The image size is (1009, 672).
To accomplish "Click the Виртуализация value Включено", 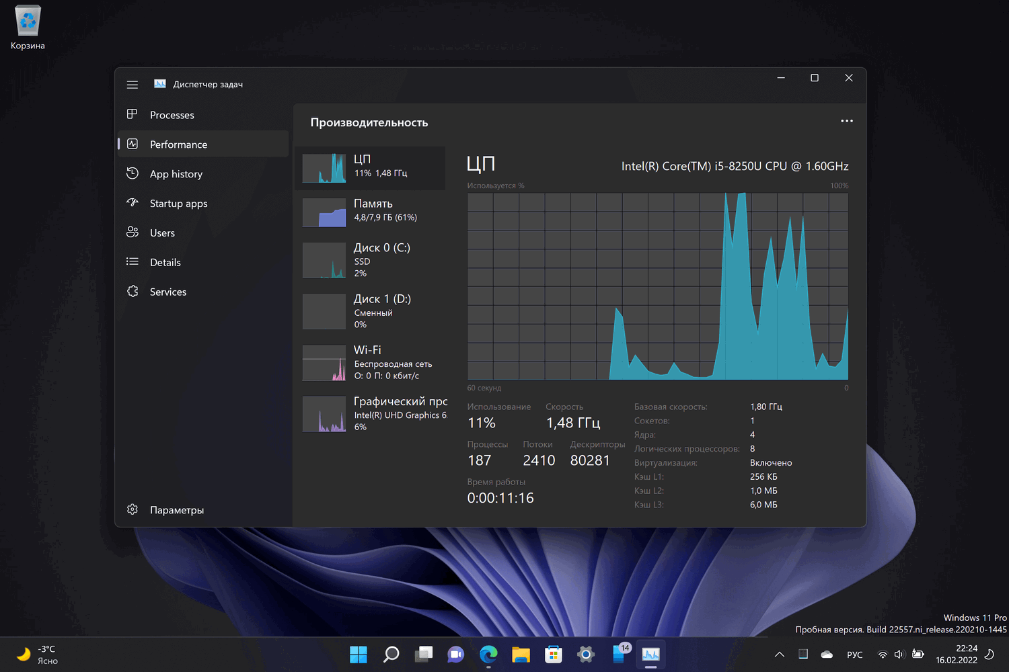I will pyautogui.click(x=771, y=463).
